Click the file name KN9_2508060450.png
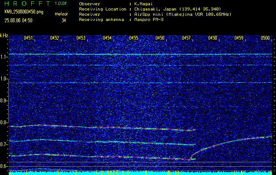This screenshot has height=175, width=276. [x=24, y=12]
